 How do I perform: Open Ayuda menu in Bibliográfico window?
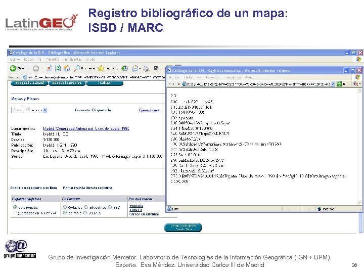90,60
